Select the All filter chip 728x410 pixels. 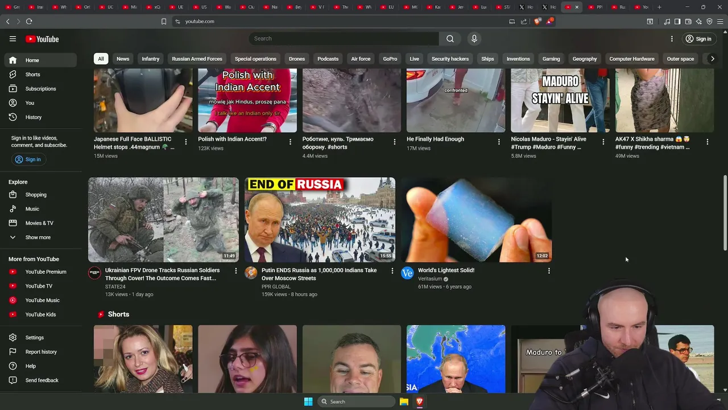tap(101, 59)
